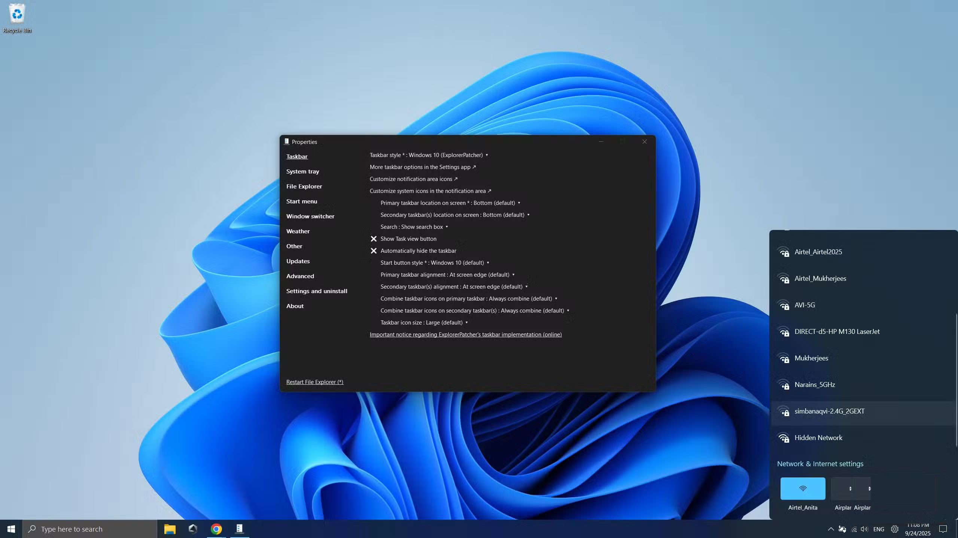This screenshot has height=538, width=958.
Task: Open File Explorer from the taskbar
Action: (170, 529)
